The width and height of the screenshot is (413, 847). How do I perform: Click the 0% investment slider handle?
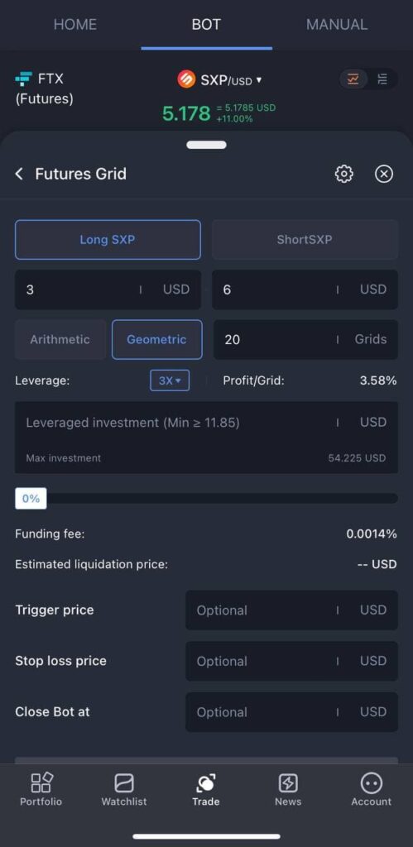(x=31, y=498)
